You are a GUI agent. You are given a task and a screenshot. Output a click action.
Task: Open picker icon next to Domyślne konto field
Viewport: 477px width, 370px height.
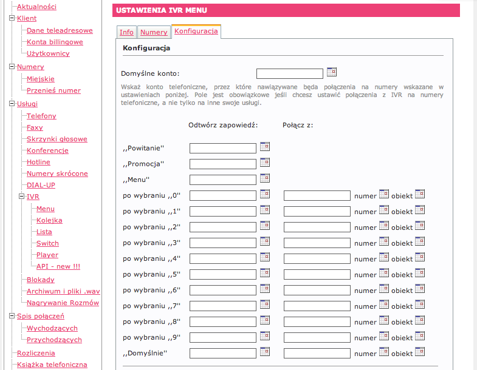pos(332,72)
